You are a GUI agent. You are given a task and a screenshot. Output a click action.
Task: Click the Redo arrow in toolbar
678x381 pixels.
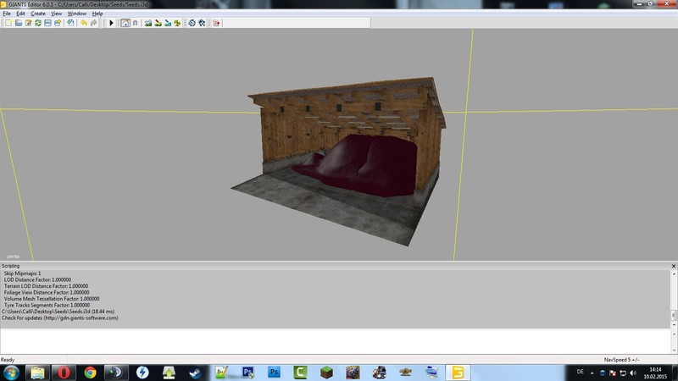coord(93,23)
